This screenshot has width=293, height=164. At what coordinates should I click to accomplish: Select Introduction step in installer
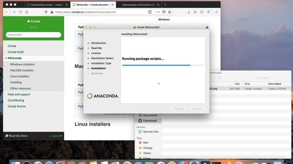98,43
